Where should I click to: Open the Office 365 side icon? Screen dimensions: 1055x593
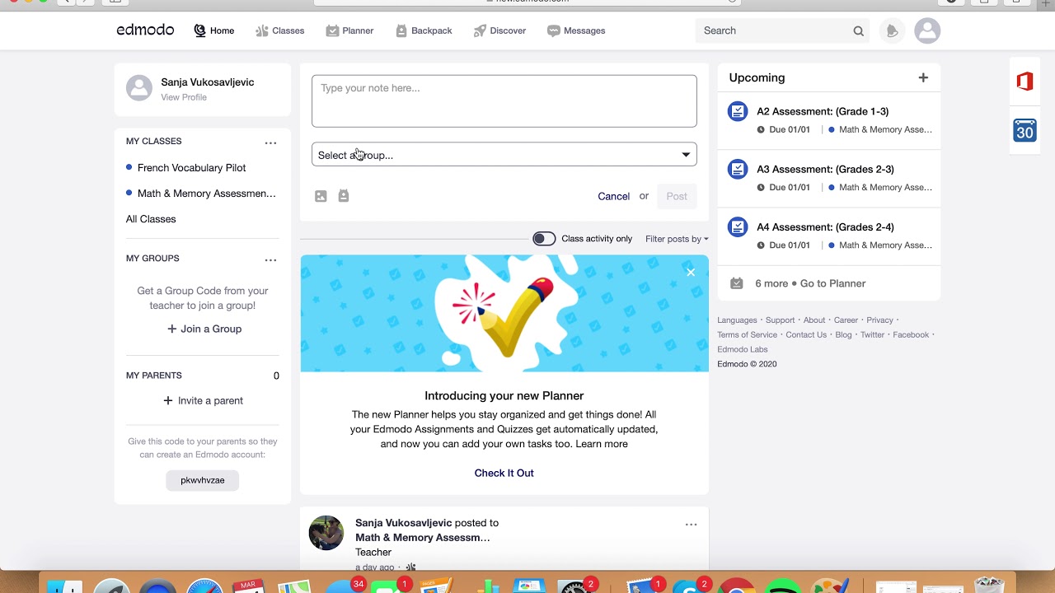[x=1025, y=82]
